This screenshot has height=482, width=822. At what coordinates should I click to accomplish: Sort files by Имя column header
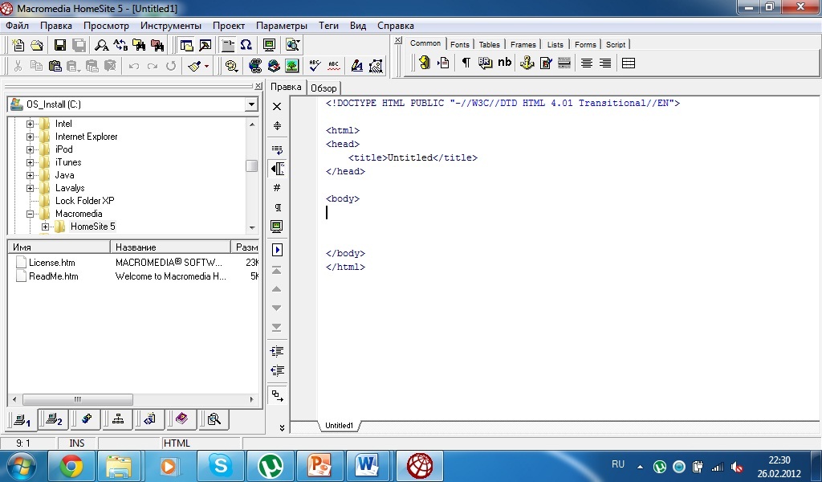[x=59, y=247]
